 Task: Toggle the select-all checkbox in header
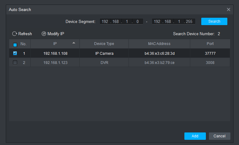15,45
